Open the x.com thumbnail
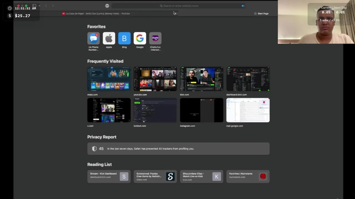The height and width of the screenshot is (199, 355). [x=109, y=110]
